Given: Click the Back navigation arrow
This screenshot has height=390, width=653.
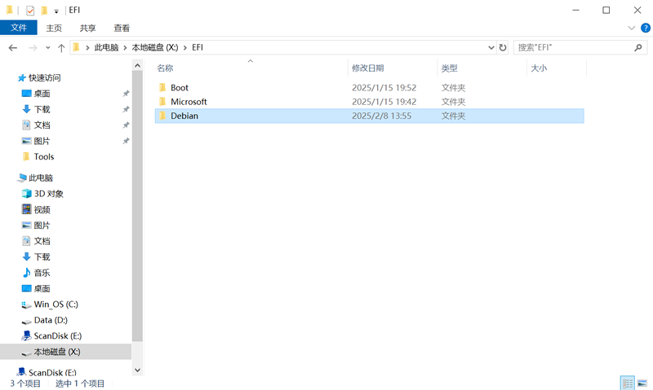Looking at the screenshot, I should click(x=12, y=48).
